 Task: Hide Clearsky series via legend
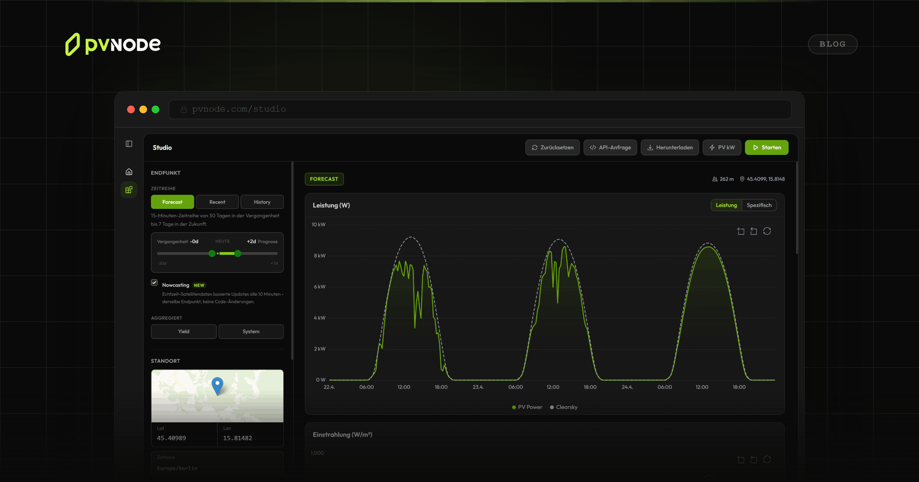point(564,407)
